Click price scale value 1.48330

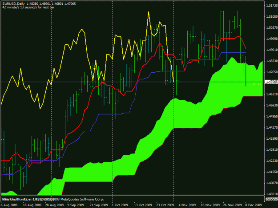coord(272,61)
